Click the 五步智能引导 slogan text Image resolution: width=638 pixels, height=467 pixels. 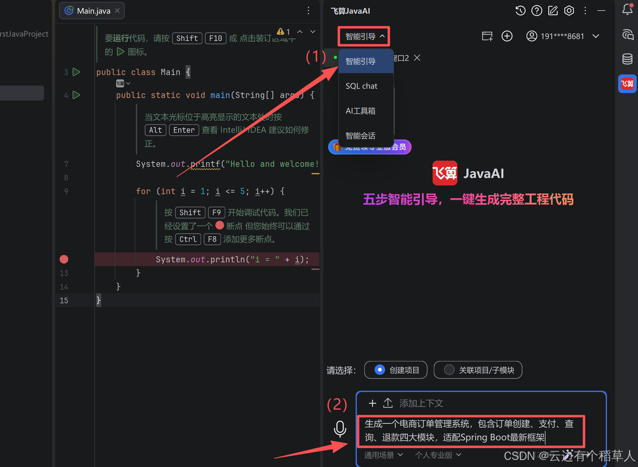tap(468, 199)
